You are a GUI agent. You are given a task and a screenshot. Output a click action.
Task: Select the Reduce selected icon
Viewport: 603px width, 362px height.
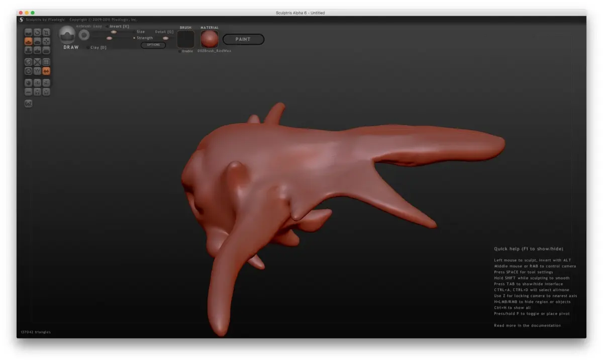37,62
